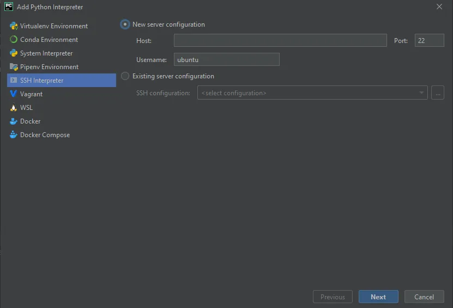Choose System Interpreter in the sidebar
This screenshot has height=308, width=453.
(62, 53)
